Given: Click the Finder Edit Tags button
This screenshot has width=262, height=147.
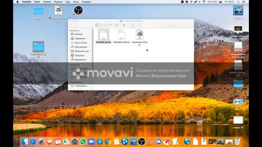Looking at the screenshot, I should pyautogui.click(x=140, y=25).
